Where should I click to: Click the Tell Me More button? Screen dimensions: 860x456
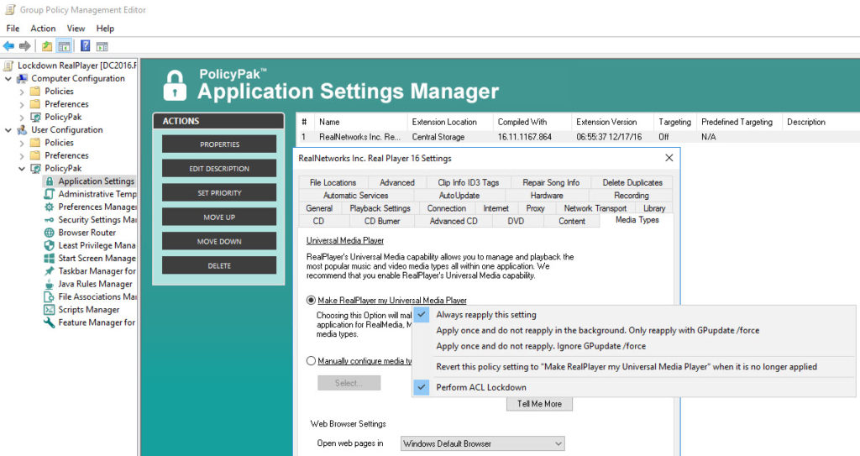tap(539, 404)
